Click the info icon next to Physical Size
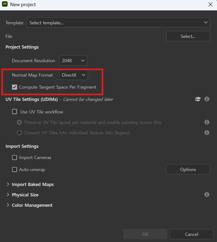The height and width of the screenshot is (242, 217). [x=207, y=195]
